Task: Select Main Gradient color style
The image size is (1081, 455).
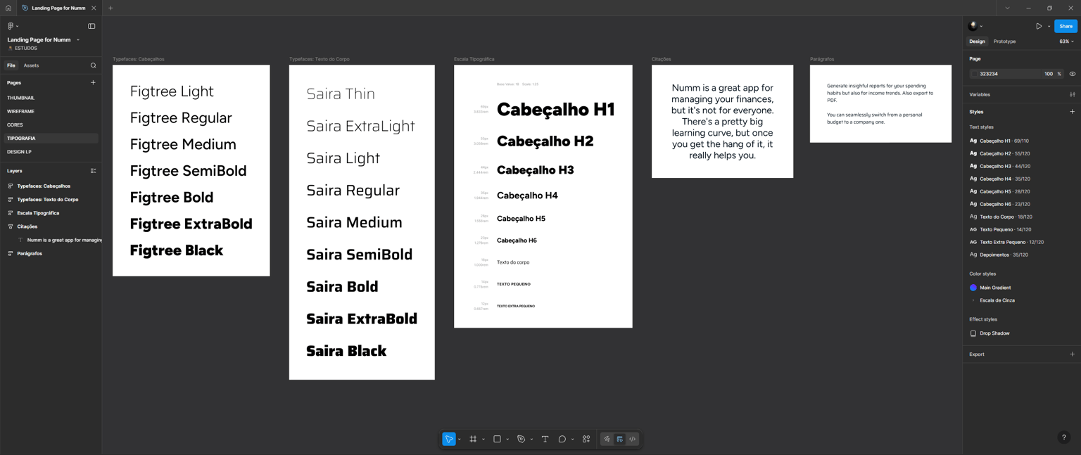Action: pyautogui.click(x=994, y=288)
